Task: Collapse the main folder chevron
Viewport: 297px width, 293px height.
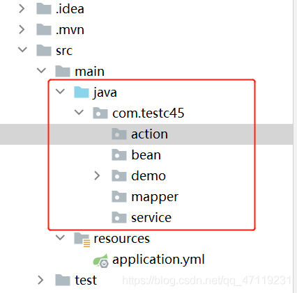Action: pos(41,70)
